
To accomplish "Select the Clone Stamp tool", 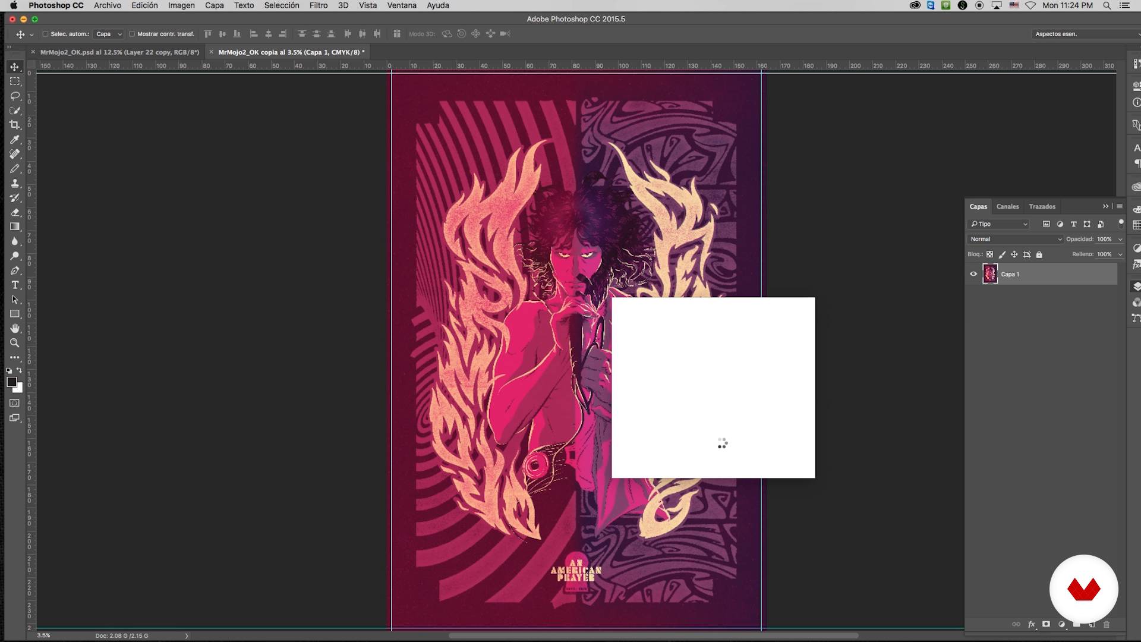I will point(15,183).
